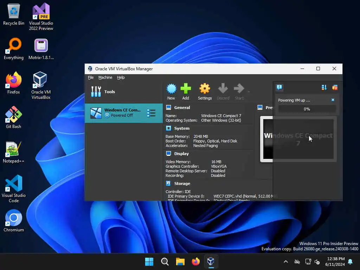Image resolution: width=360 pixels, height=270 pixels.
Task: Click the delete finished notifications icon
Action: (335, 88)
